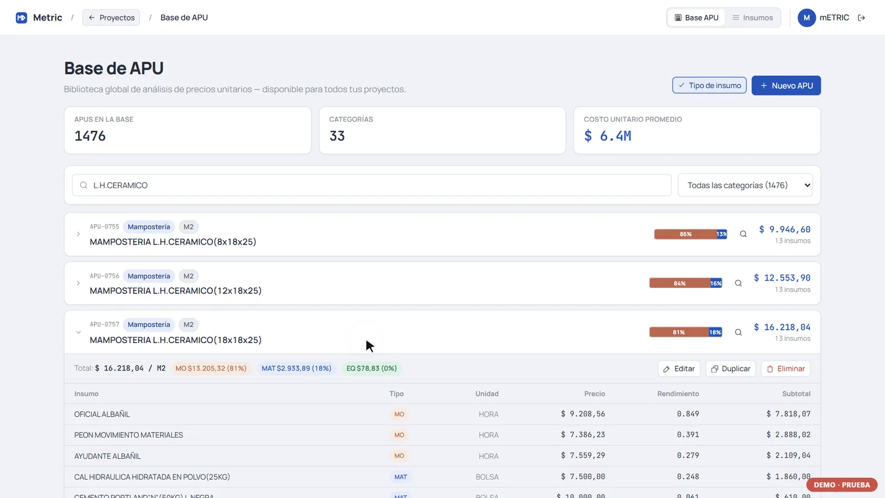Click the APUS EN LA BASE 1476 card
Image resolution: width=885 pixels, height=498 pixels.
(x=188, y=131)
